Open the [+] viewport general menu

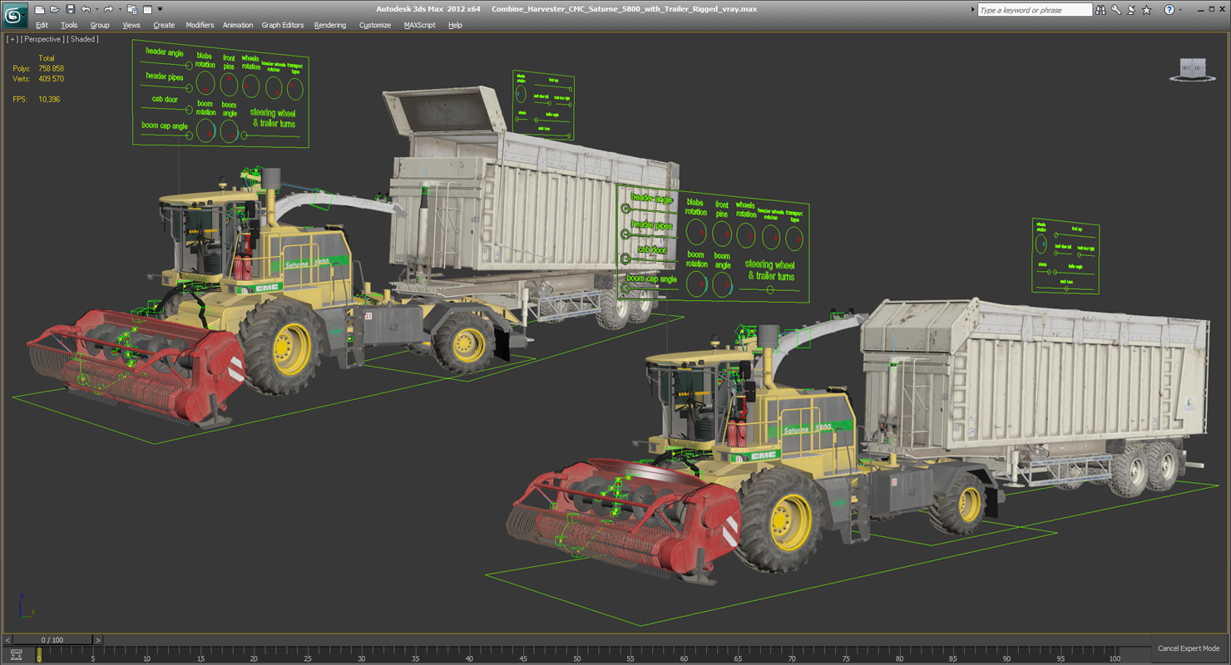point(12,39)
